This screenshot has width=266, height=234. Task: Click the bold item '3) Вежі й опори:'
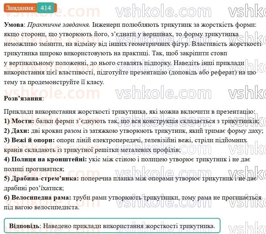pyautogui.click(x=29, y=140)
